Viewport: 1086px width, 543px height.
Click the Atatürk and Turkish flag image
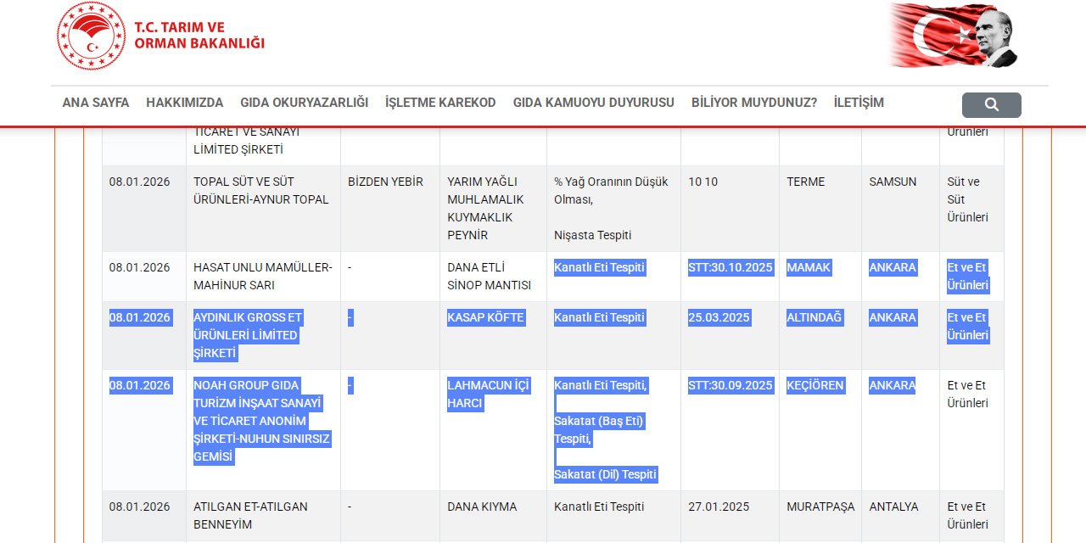pos(954,36)
